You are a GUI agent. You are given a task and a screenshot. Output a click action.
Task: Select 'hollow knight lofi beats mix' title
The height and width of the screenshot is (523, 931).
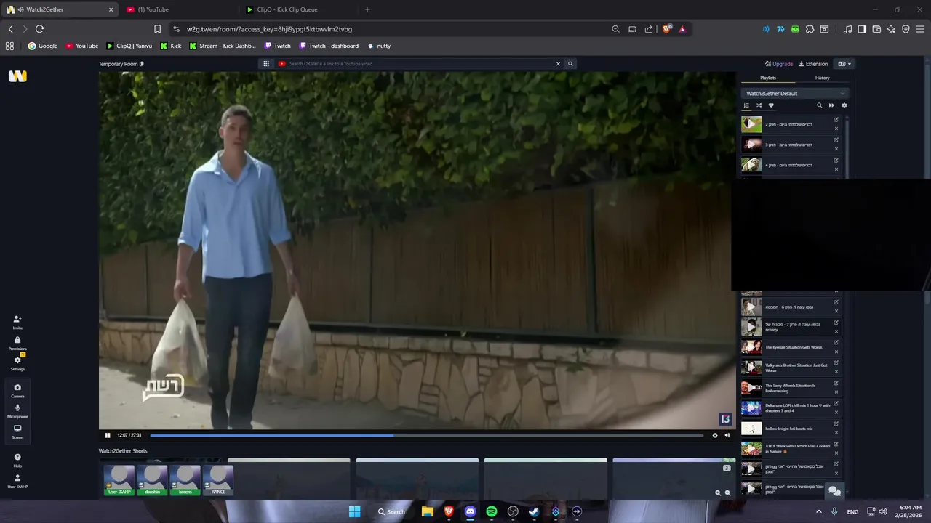pyautogui.click(x=789, y=429)
